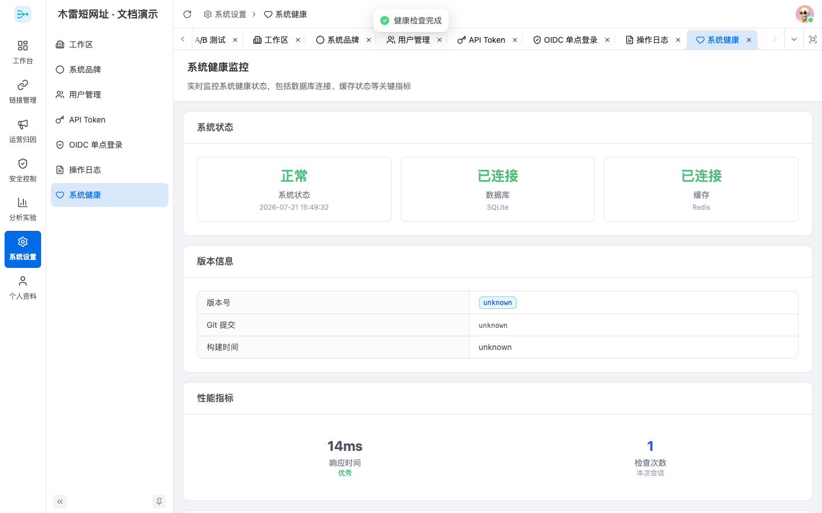This screenshot has width=822, height=513.
Task: Click the refresh icon in header
Action: [x=187, y=14]
